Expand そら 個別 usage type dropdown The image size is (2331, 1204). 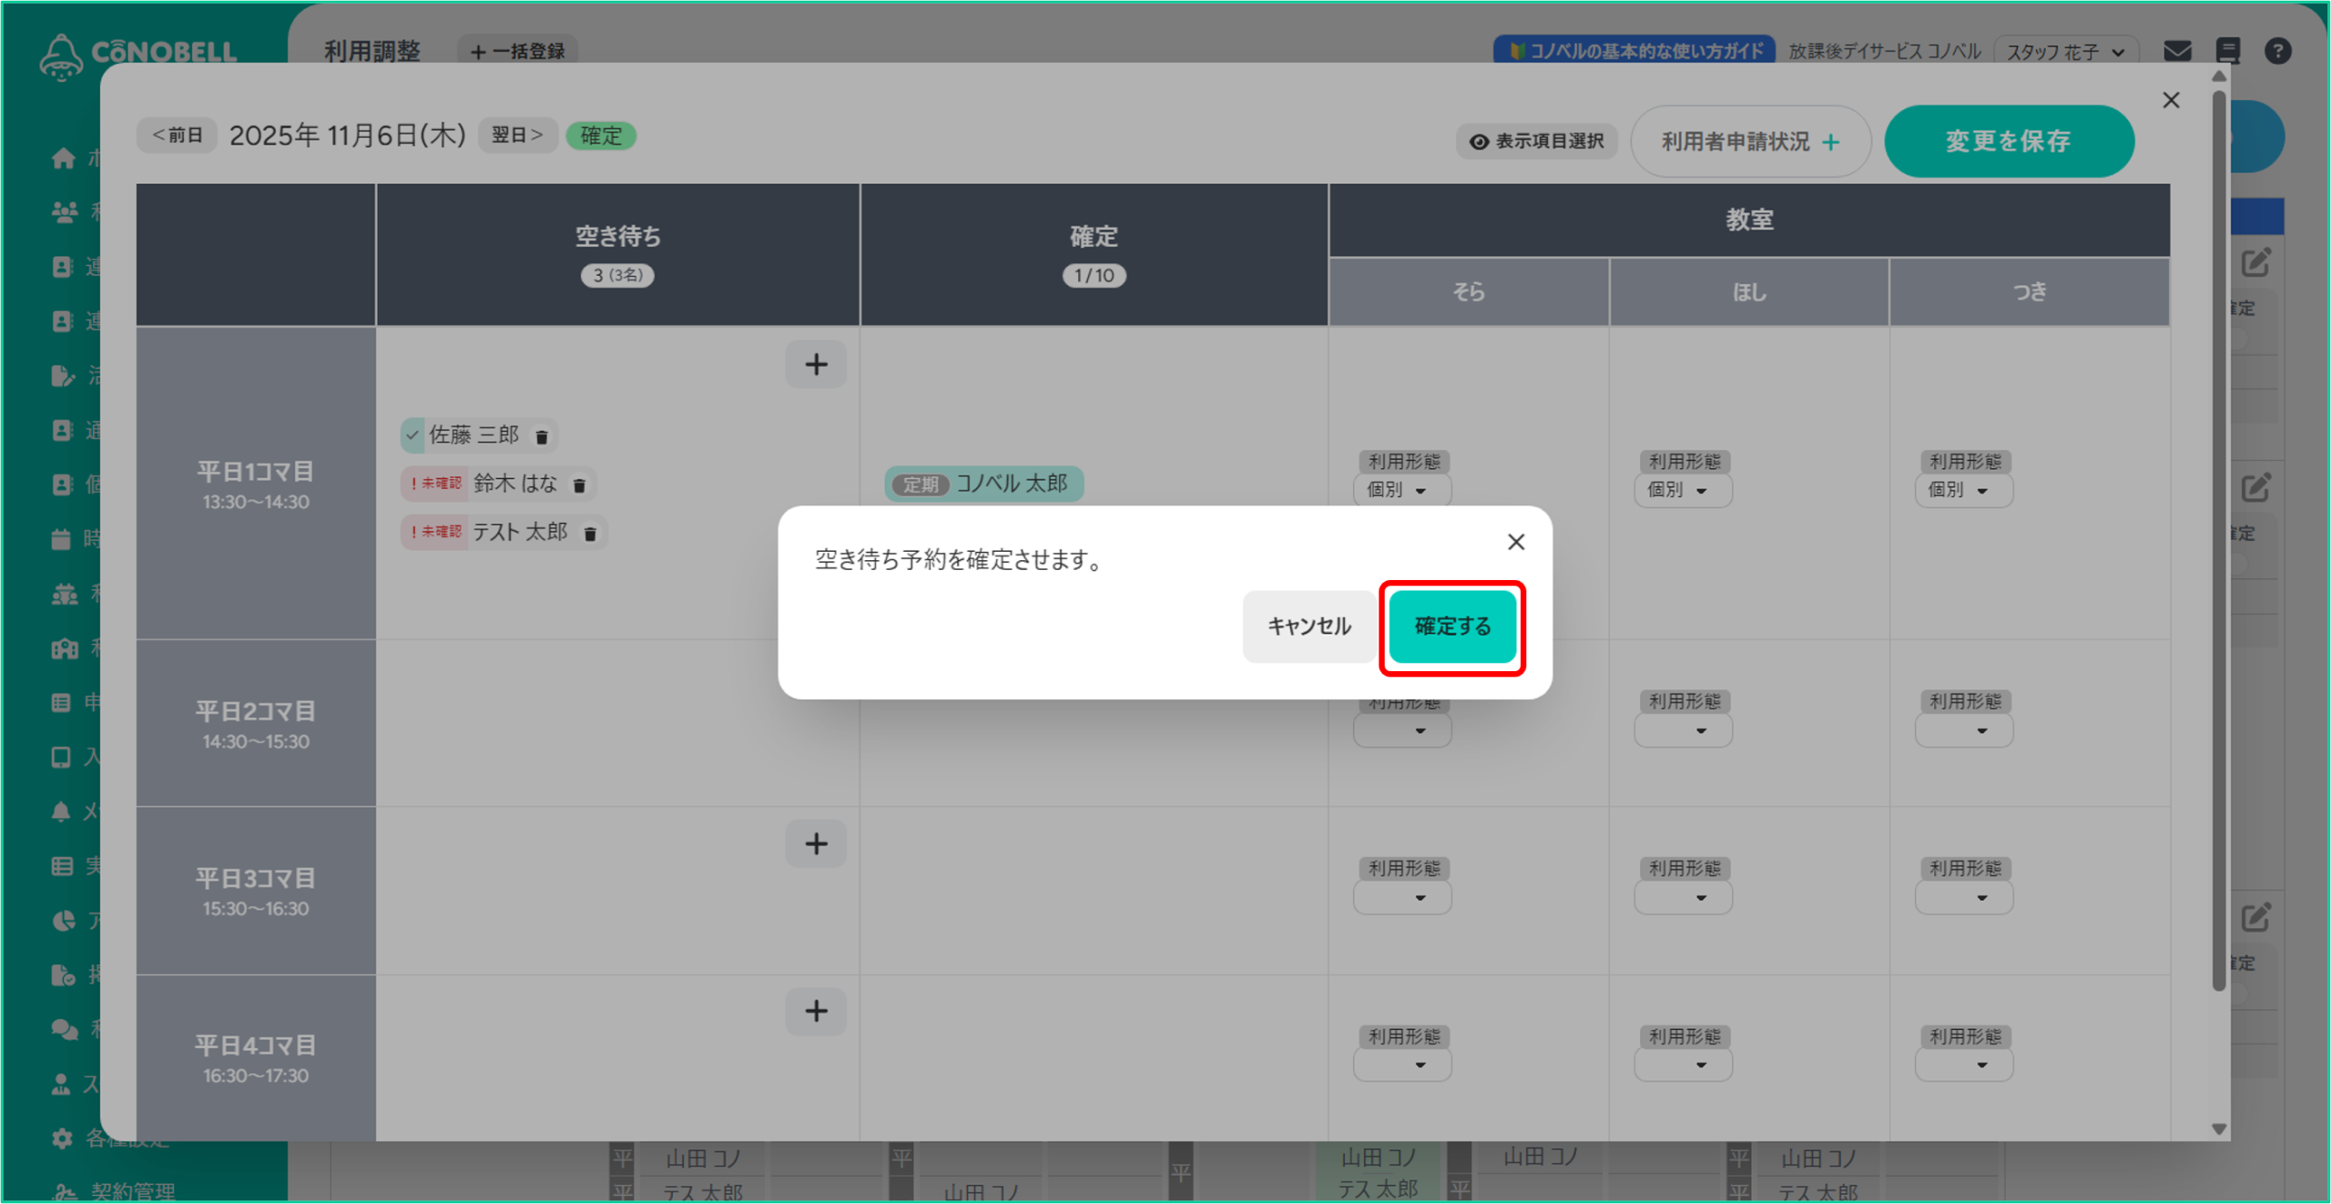[x=1401, y=490]
